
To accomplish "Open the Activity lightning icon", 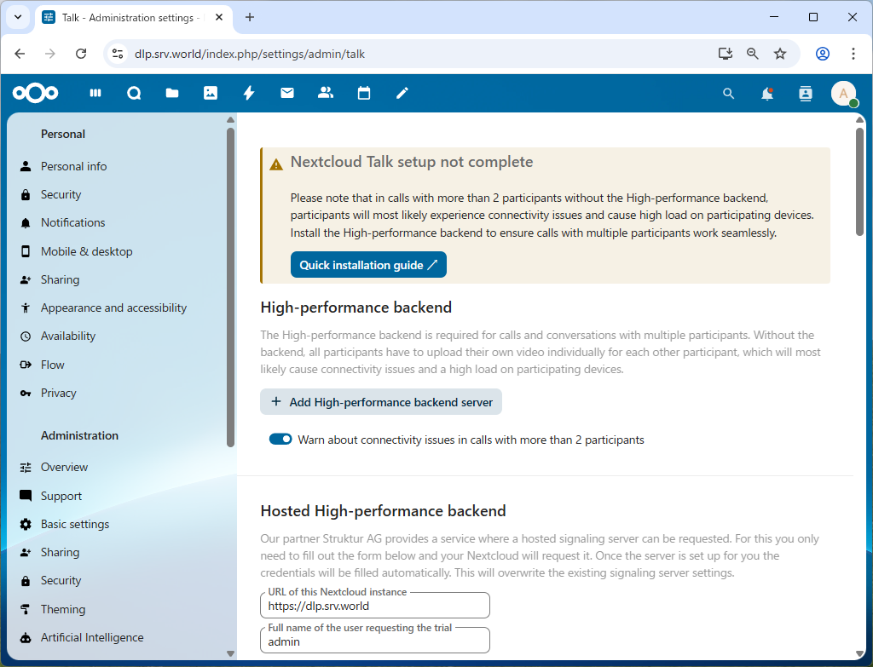I will pos(249,94).
